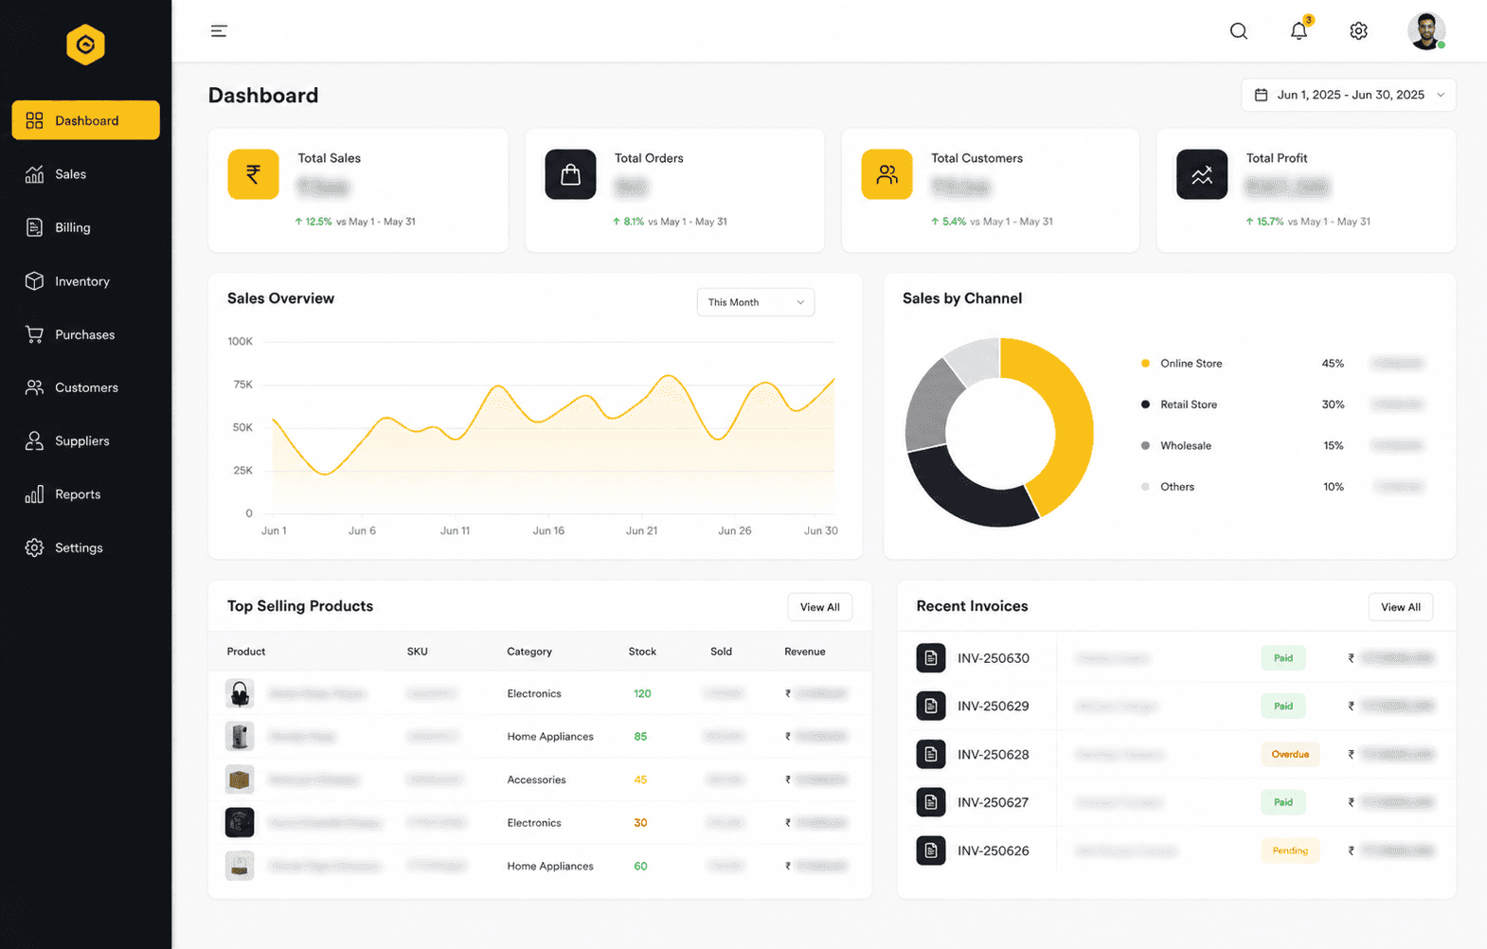Viewport: 1487px width, 949px height.
Task: Click View All for Top Selling Products
Action: tap(820, 607)
